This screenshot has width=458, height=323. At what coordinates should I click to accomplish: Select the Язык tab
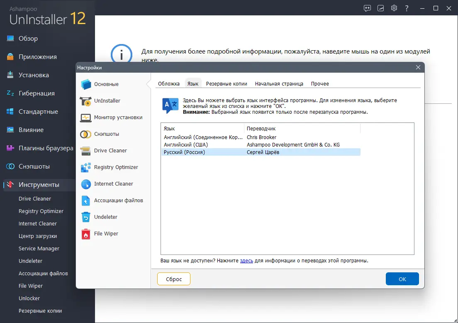point(193,83)
